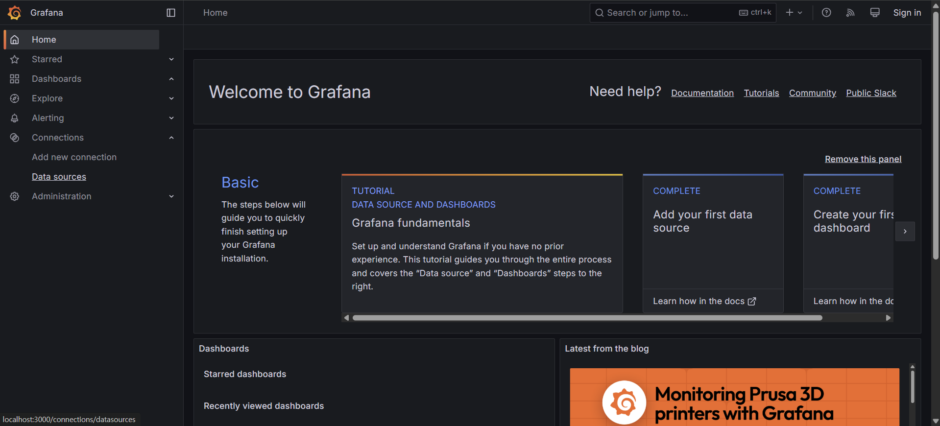Click the Recently viewed dashboards heading
The width and height of the screenshot is (940, 426).
264,406
